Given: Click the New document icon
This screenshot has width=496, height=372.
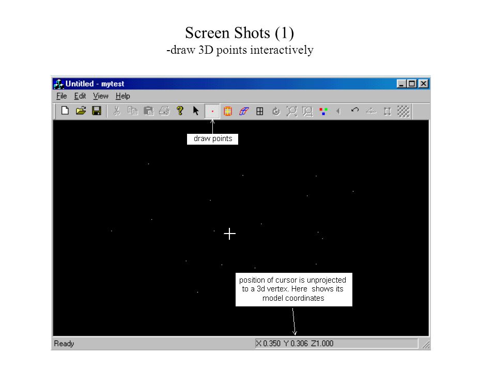Looking at the screenshot, I should coord(65,111).
